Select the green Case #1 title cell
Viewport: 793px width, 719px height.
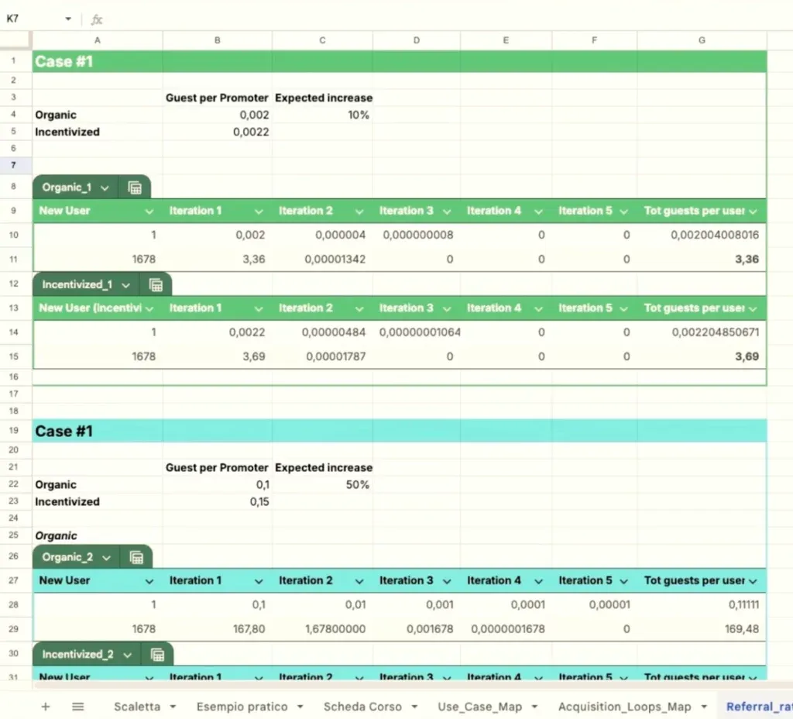98,61
